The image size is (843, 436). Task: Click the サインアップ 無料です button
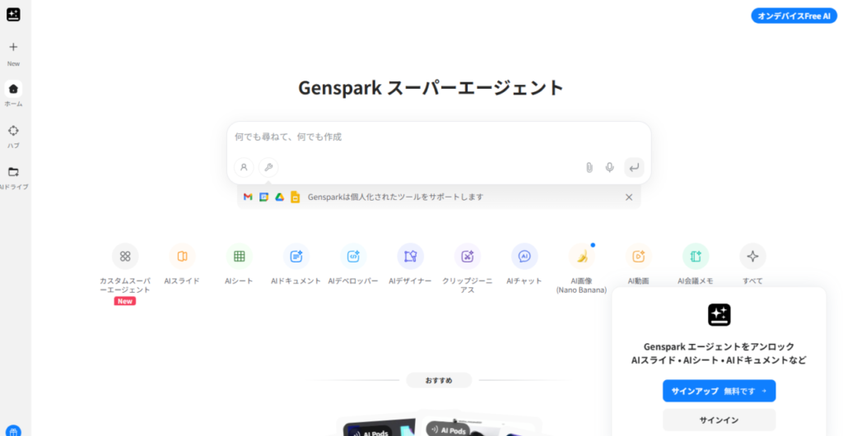pyautogui.click(x=719, y=391)
